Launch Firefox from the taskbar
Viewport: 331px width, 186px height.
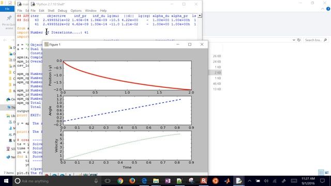point(132,181)
